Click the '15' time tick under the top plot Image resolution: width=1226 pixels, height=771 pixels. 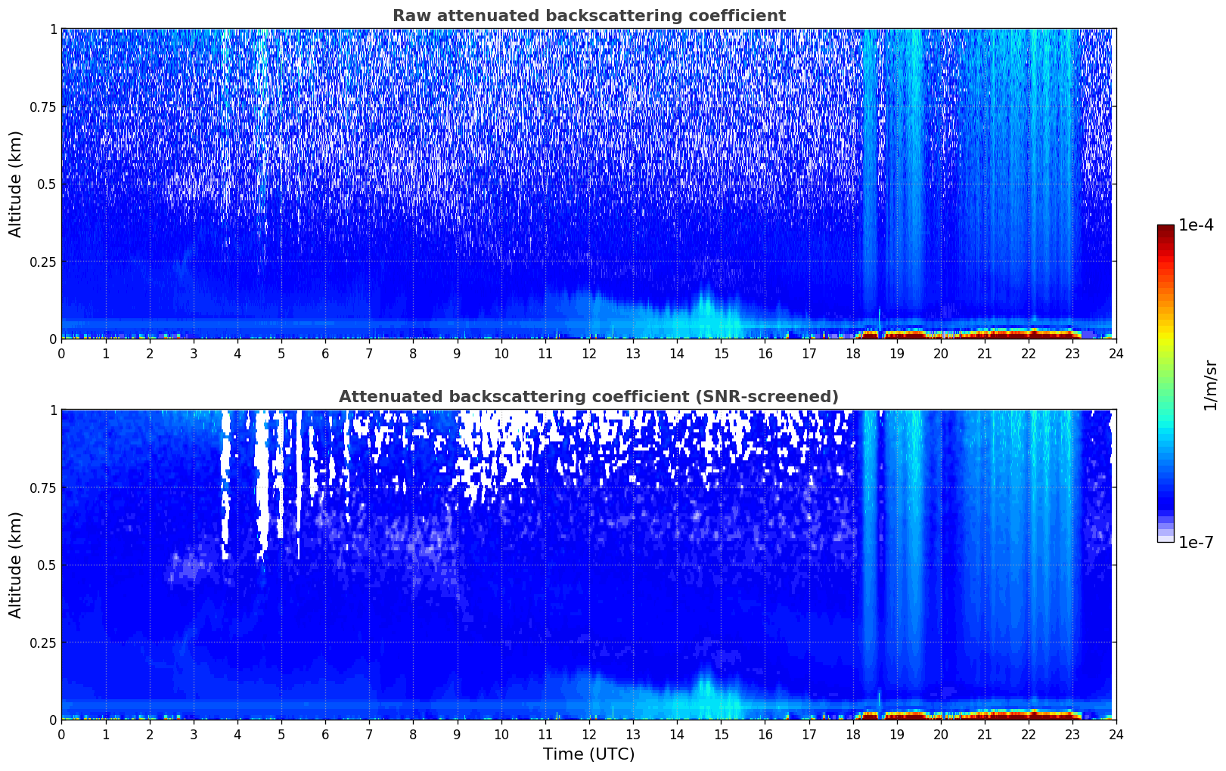pos(721,353)
